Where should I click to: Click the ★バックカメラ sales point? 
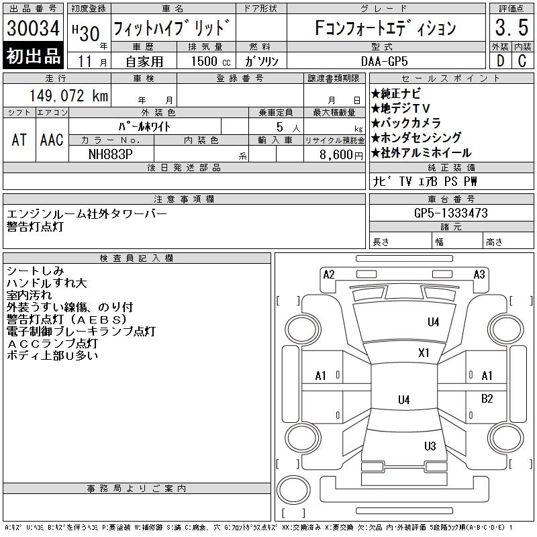pos(406,123)
